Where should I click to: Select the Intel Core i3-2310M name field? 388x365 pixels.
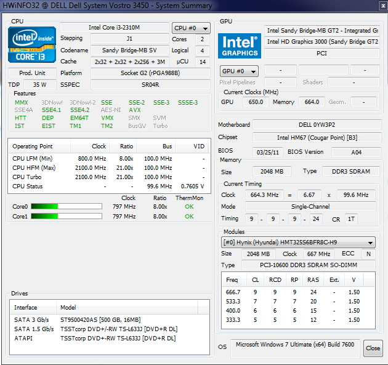click(x=115, y=28)
